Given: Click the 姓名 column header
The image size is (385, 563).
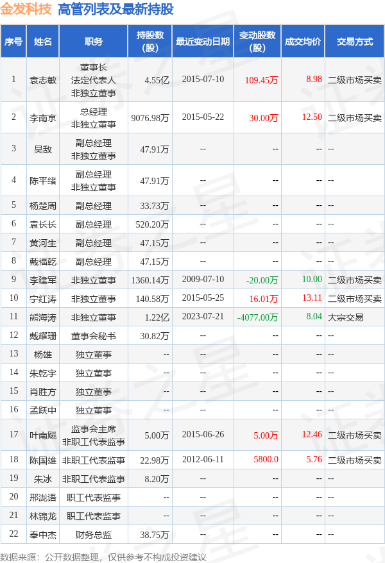Looking at the screenshot, I should click(x=43, y=42).
